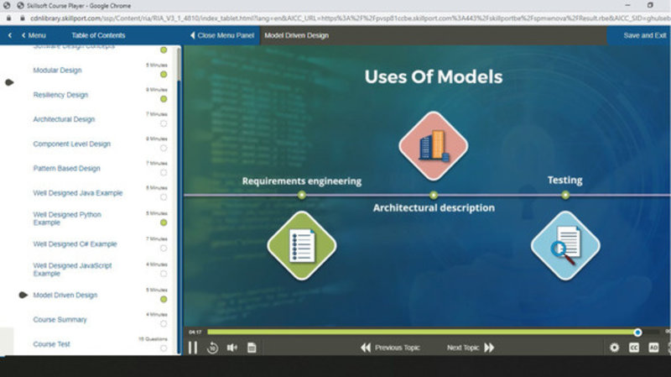Click the requirements engineering document icon
Image resolution: width=671 pixels, height=377 pixels.
coord(302,245)
